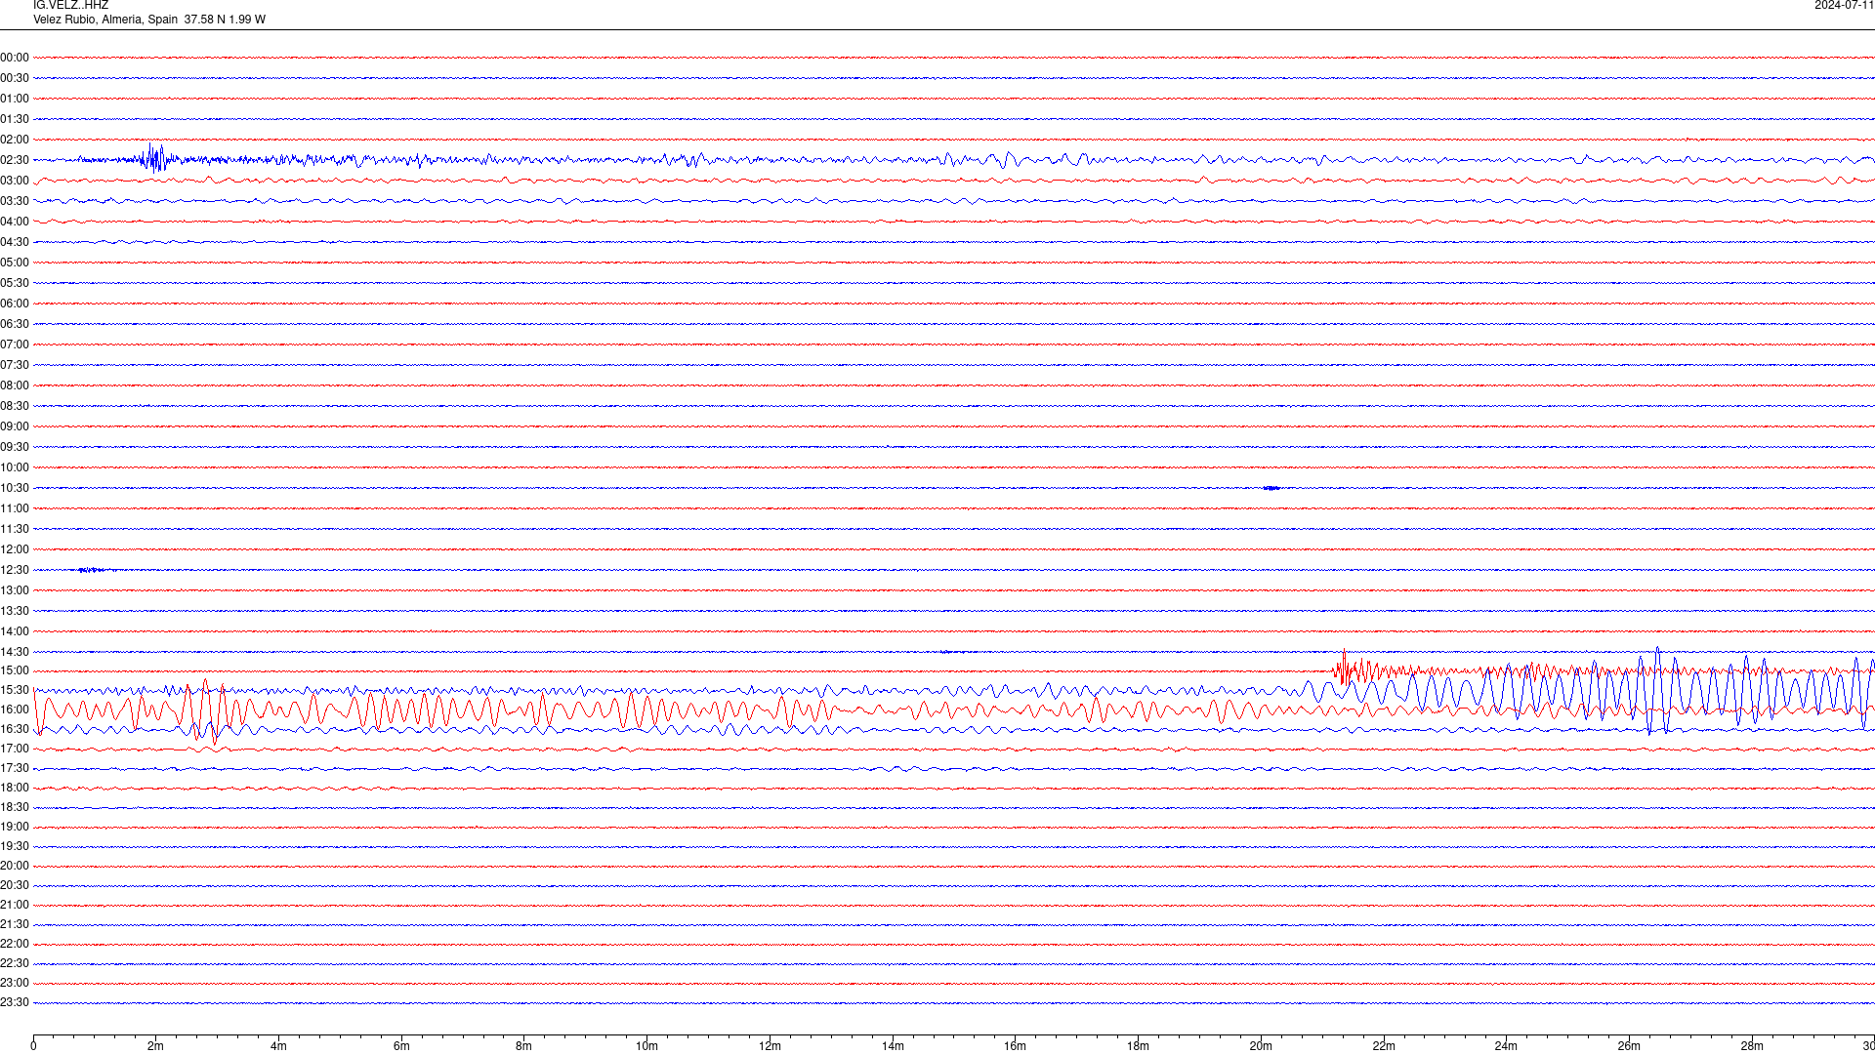Click the small blue blip on 12:30 trace
The width and height of the screenshot is (1875, 1054).
tap(90, 570)
